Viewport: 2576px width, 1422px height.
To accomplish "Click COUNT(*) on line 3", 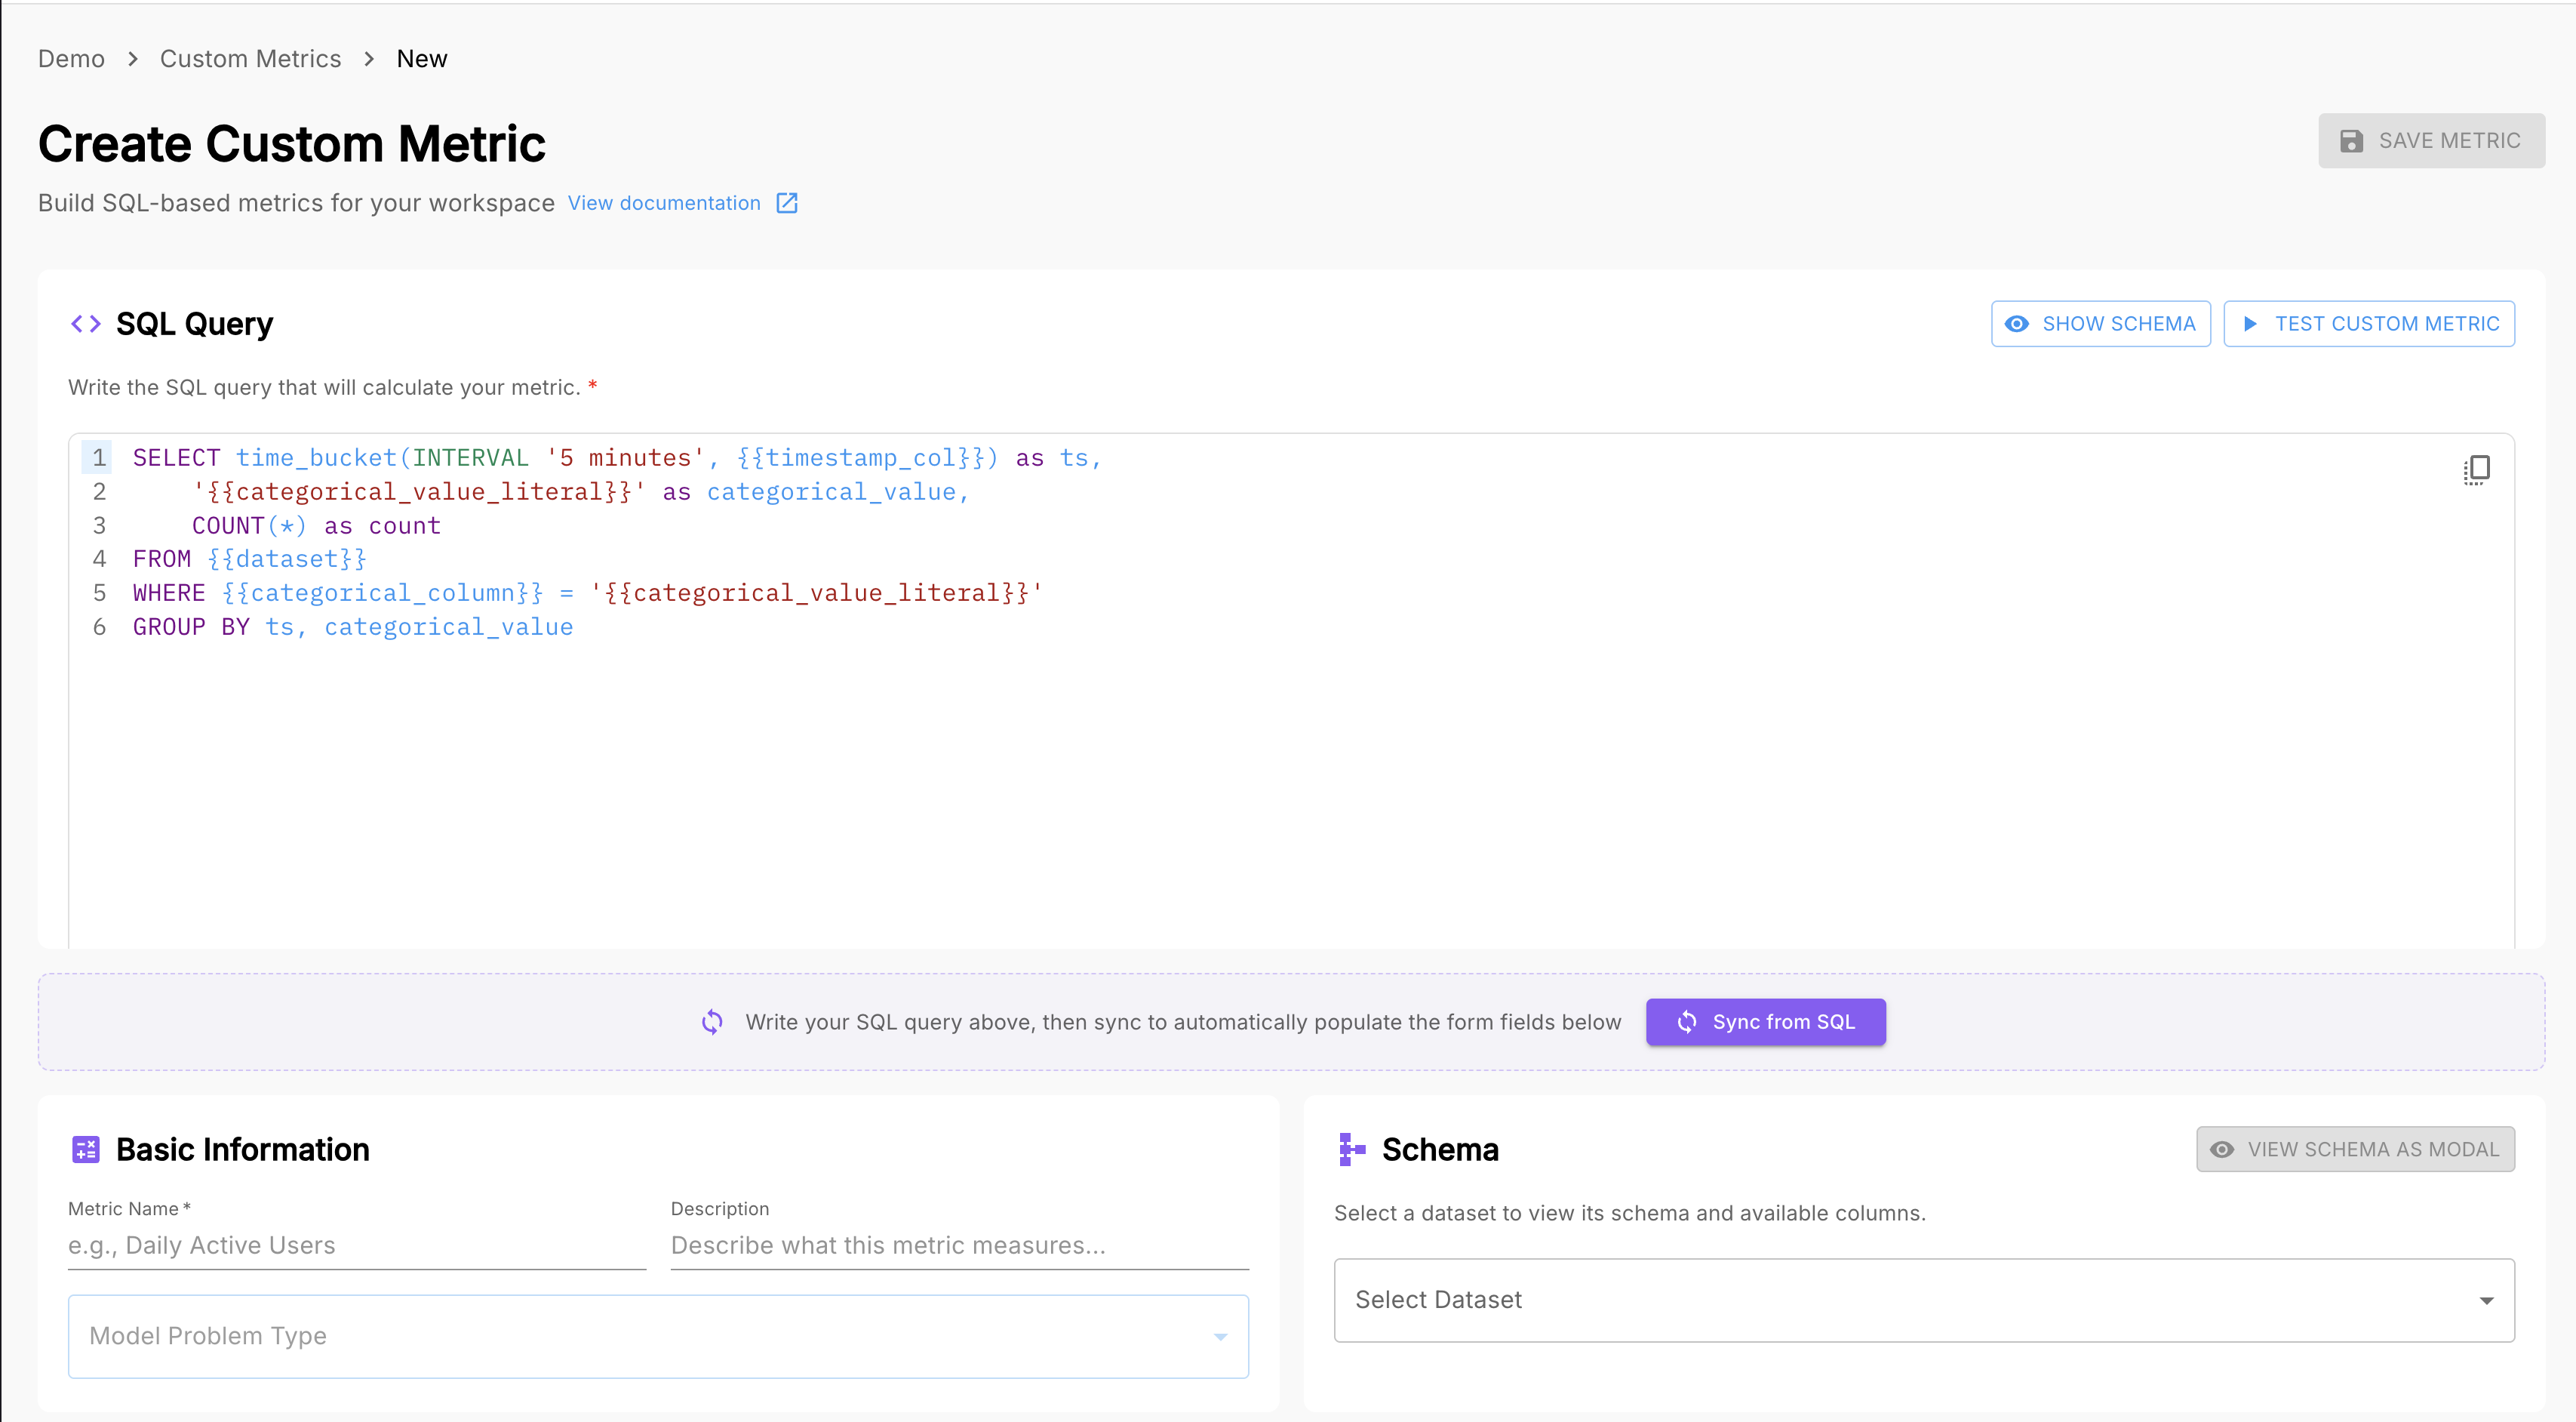I will click(249, 526).
